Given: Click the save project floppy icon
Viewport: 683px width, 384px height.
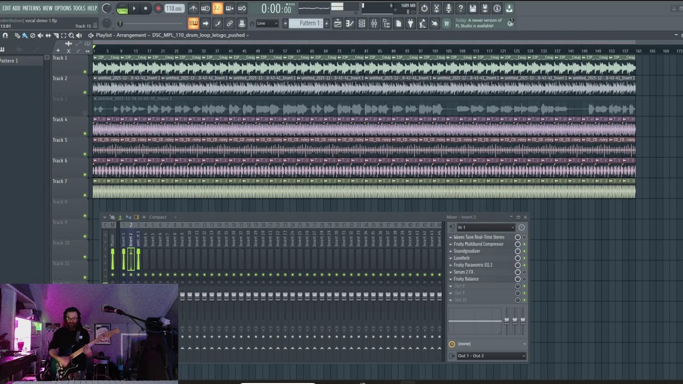Looking at the screenshot, I should pos(473,8).
